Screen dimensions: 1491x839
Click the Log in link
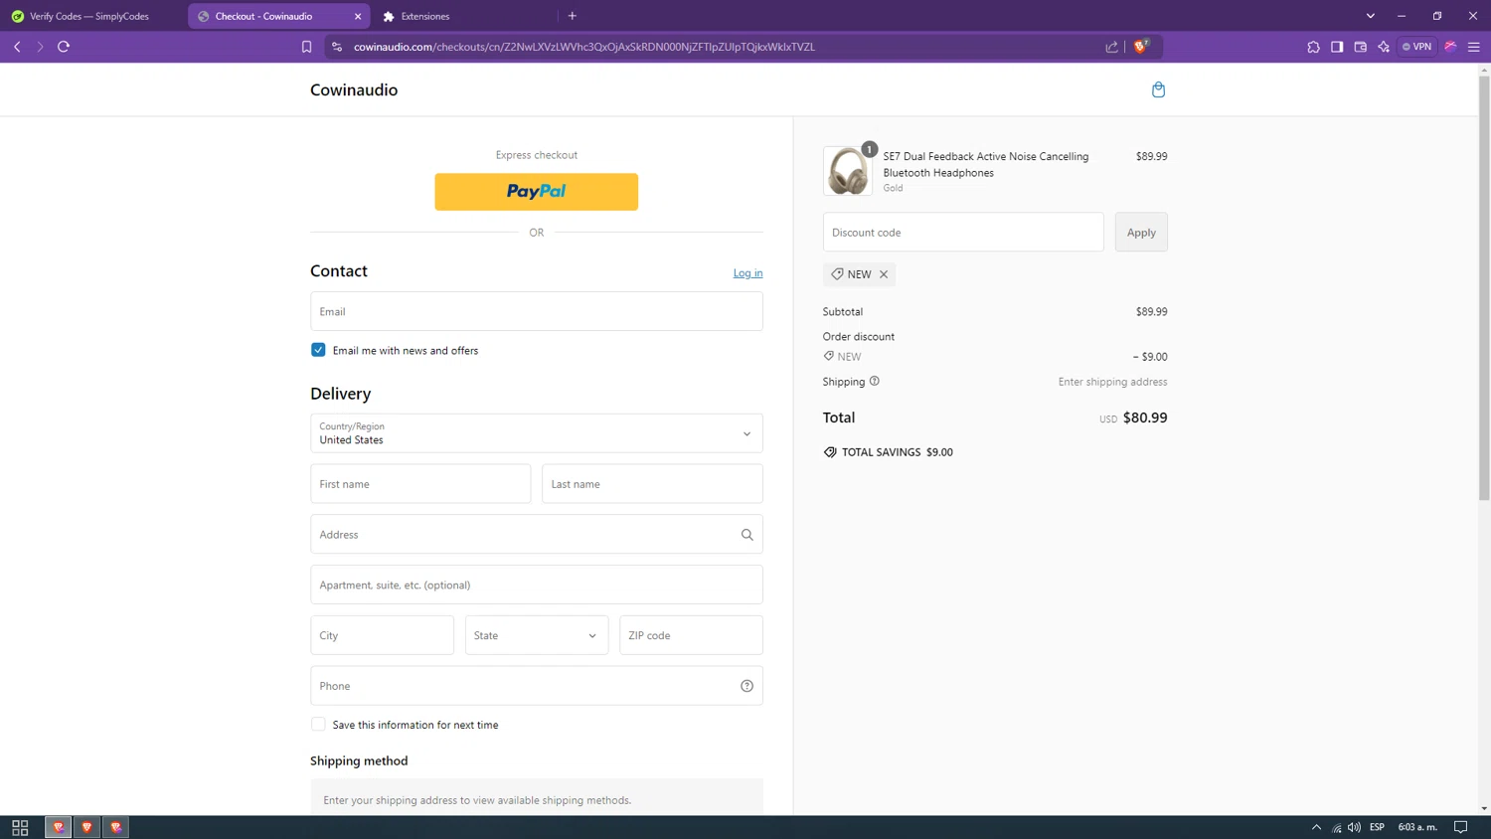747,273
